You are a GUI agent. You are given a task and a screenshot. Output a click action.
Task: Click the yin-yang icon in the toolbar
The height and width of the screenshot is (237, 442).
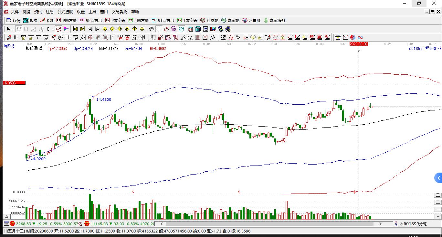353,37
